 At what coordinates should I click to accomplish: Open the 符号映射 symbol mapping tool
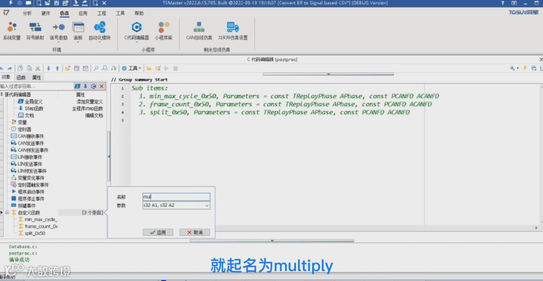pos(35,31)
